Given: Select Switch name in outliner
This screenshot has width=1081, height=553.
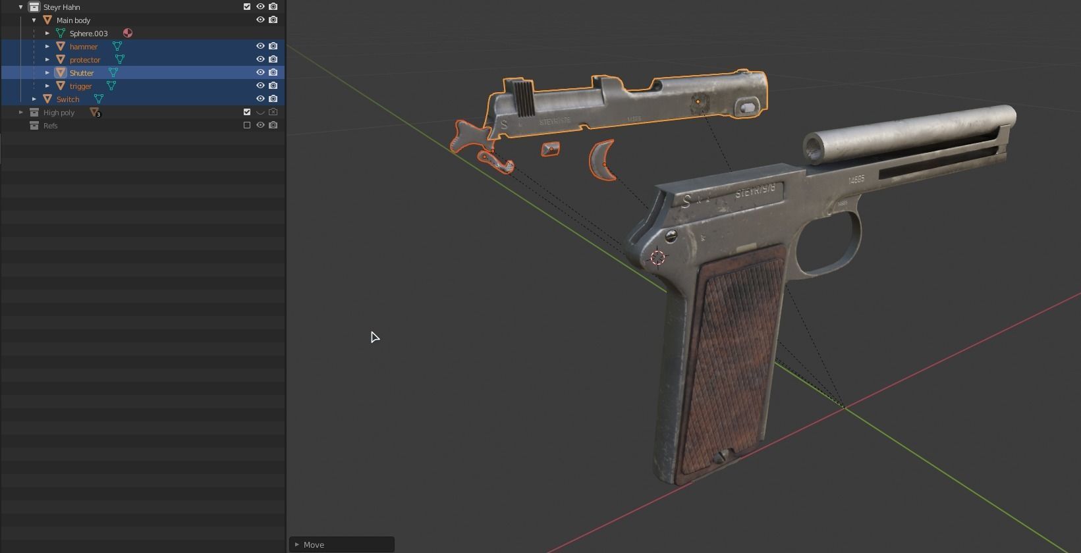Looking at the screenshot, I should point(68,99).
